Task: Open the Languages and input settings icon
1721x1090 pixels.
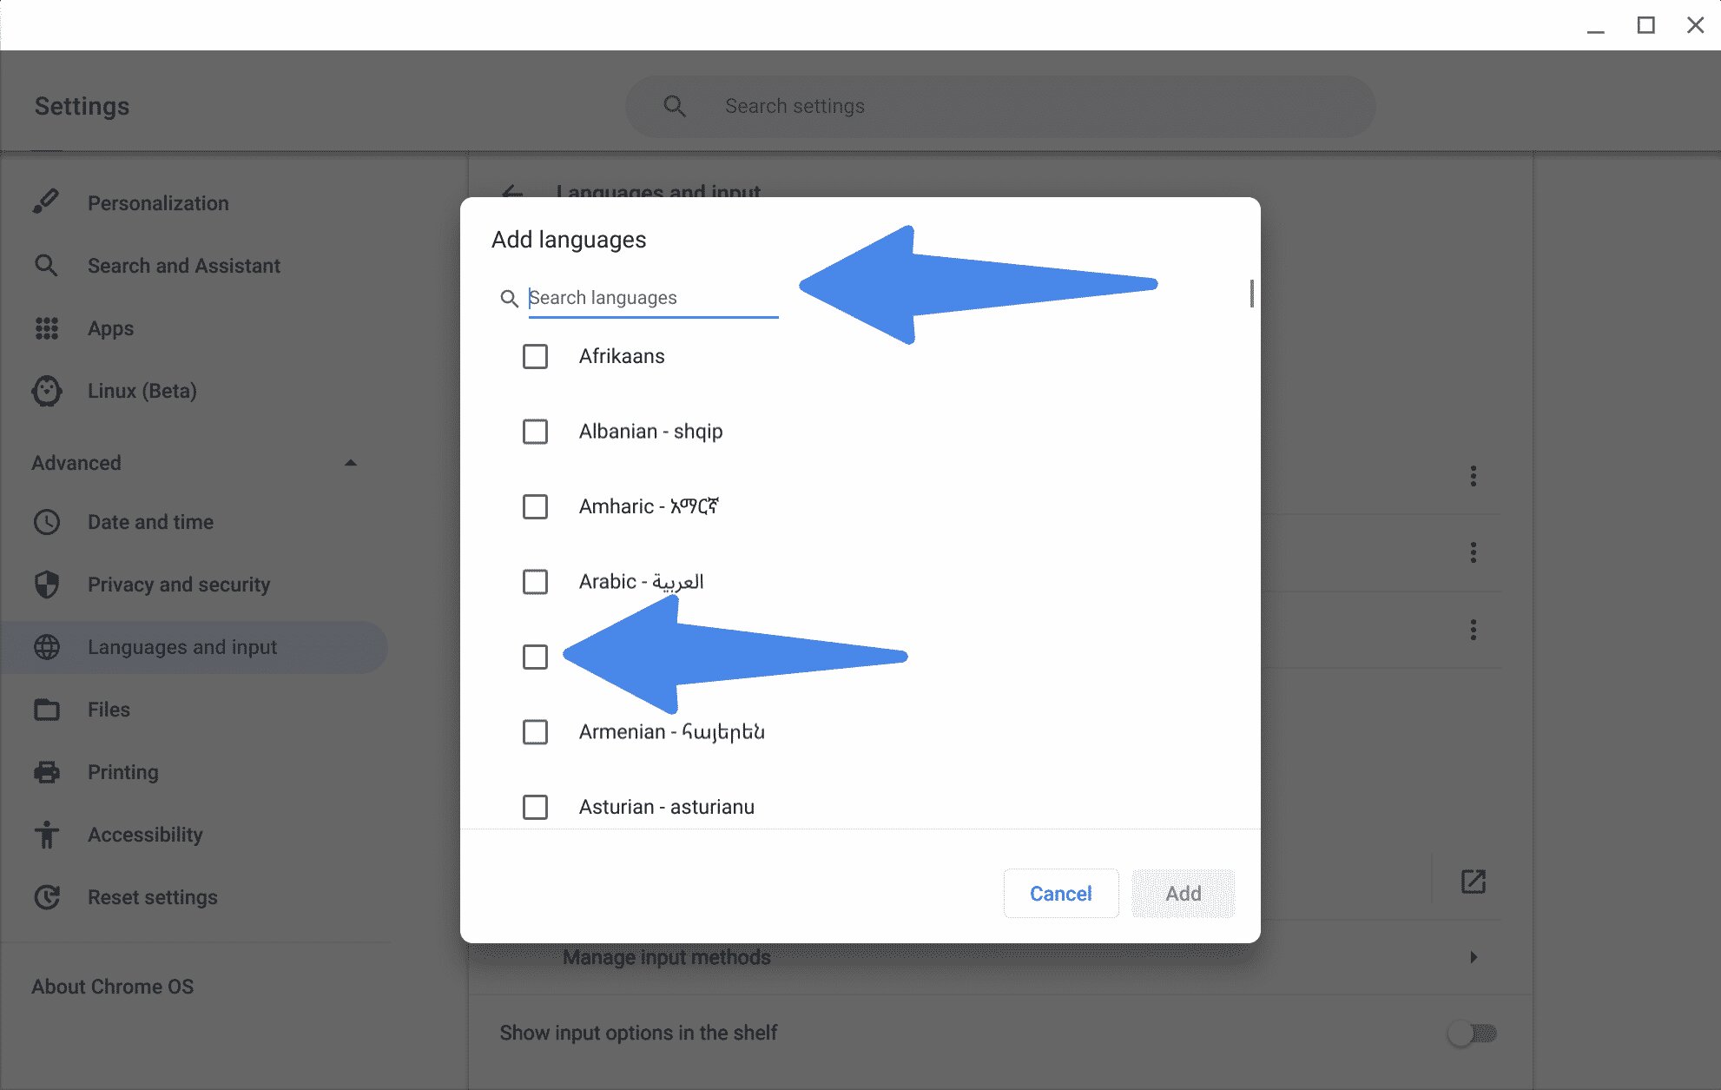Action: tap(46, 646)
